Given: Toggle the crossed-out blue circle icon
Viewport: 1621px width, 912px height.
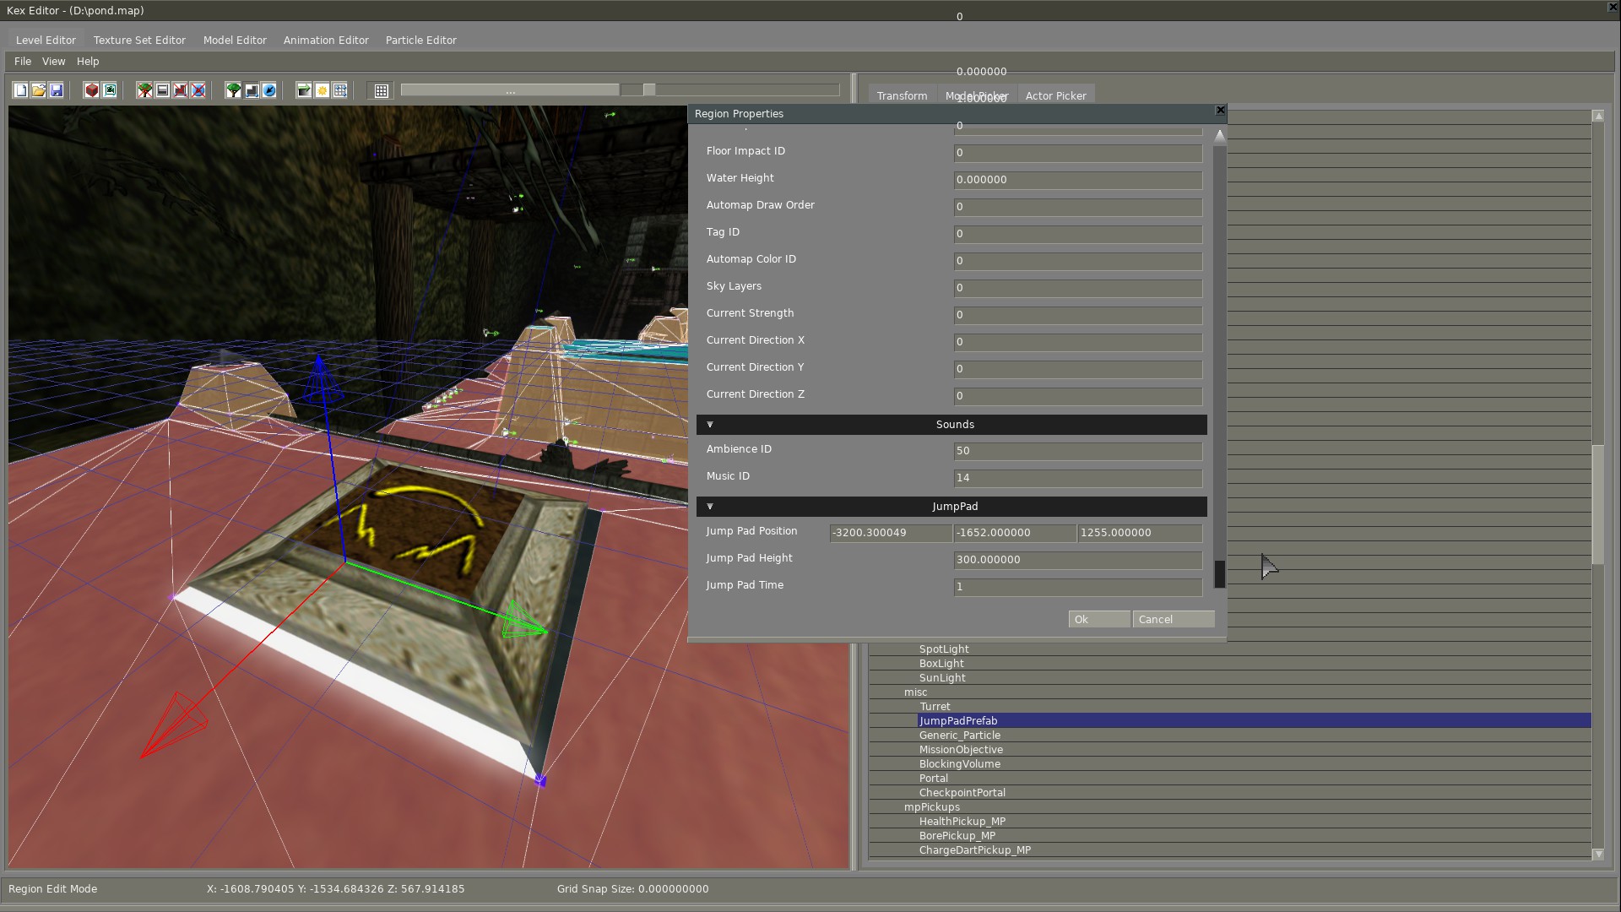Looking at the screenshot, I should [198, 90].
